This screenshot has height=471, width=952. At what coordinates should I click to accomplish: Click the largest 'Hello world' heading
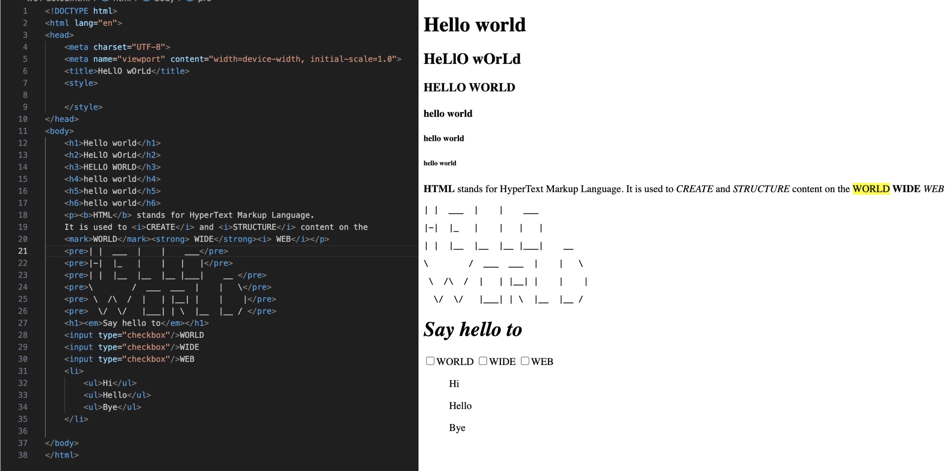click(474, 25)
